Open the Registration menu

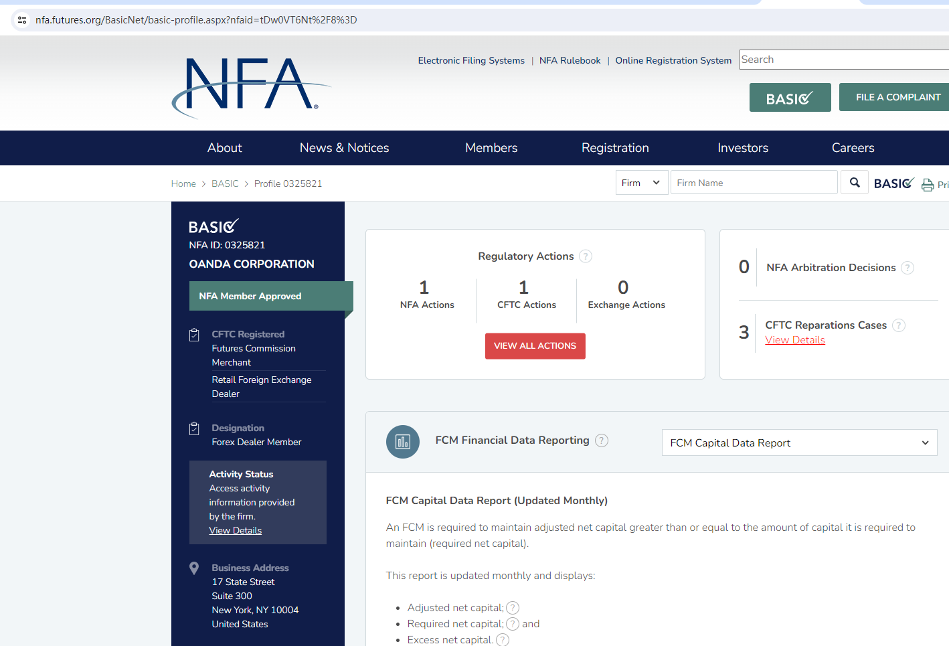[615, 148]
